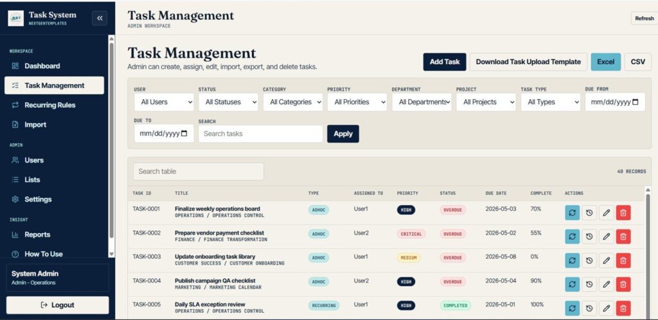Edit TASK-0001 using pencil icon
658x320 pixels.
[x=606, y=213]
